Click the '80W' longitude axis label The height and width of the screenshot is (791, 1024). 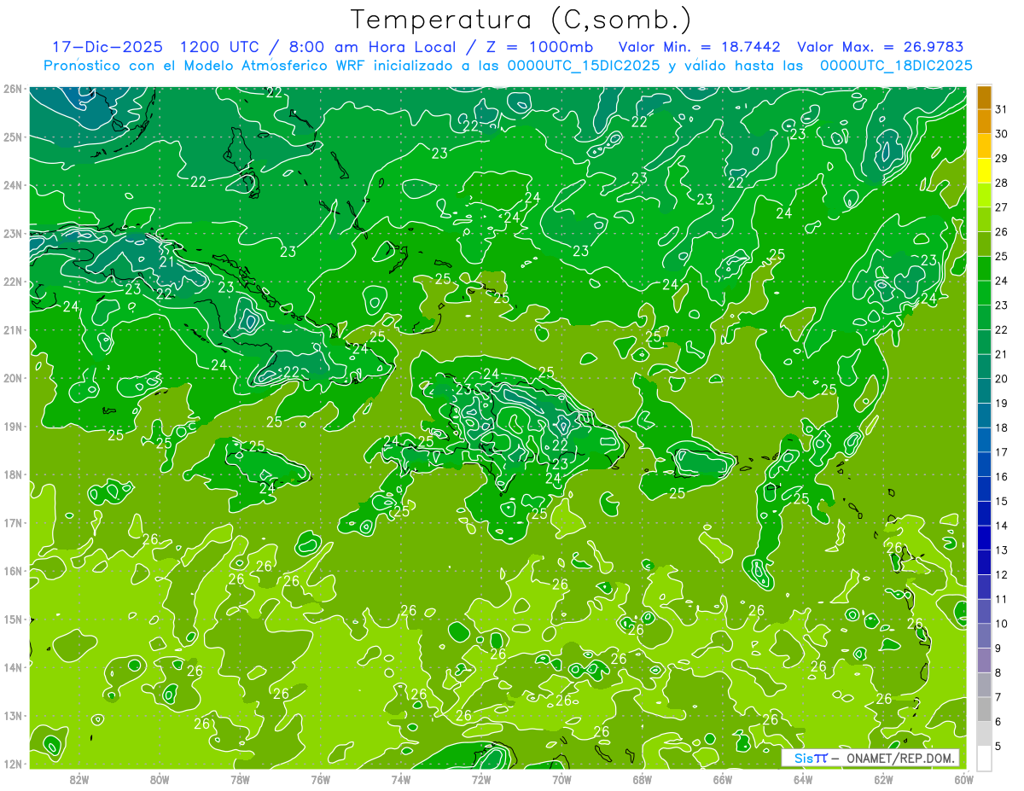[160, 779]
